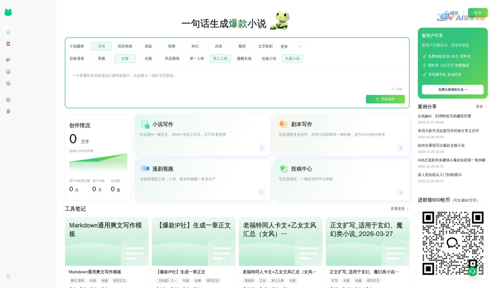494x288 pixels.
Task: Click 扩写 tag on fourth card
Action: 335,281
